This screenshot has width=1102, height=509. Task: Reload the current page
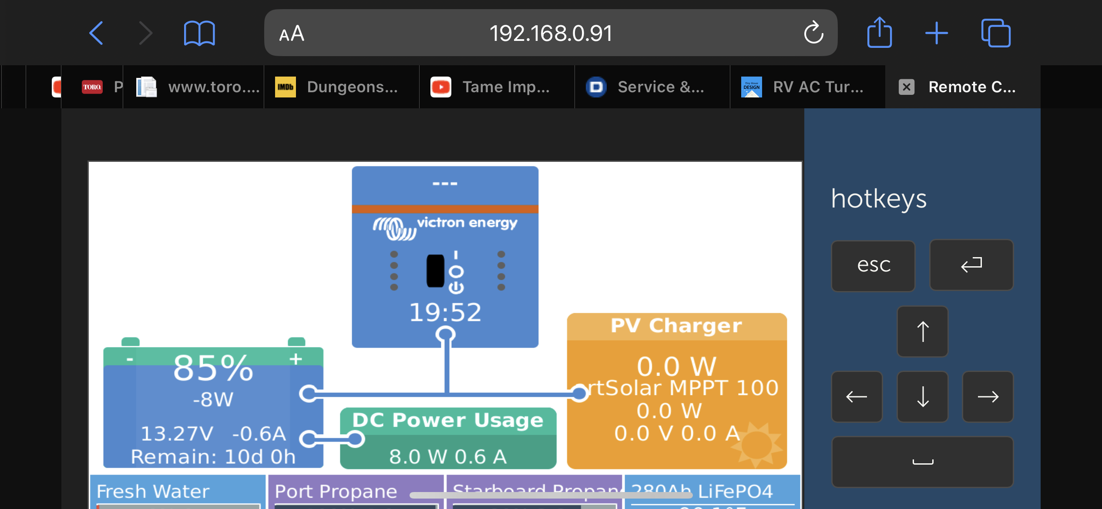(x=813, y=33)
